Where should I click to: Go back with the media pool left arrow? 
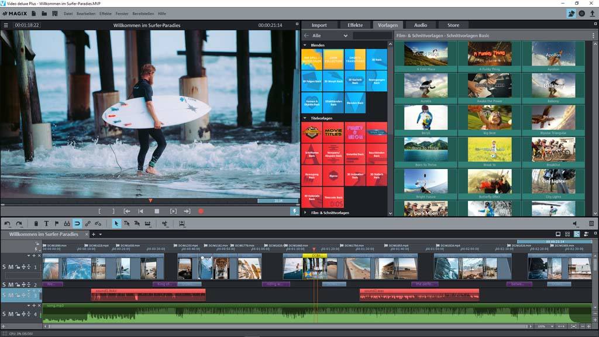click(x=307, y=36)
